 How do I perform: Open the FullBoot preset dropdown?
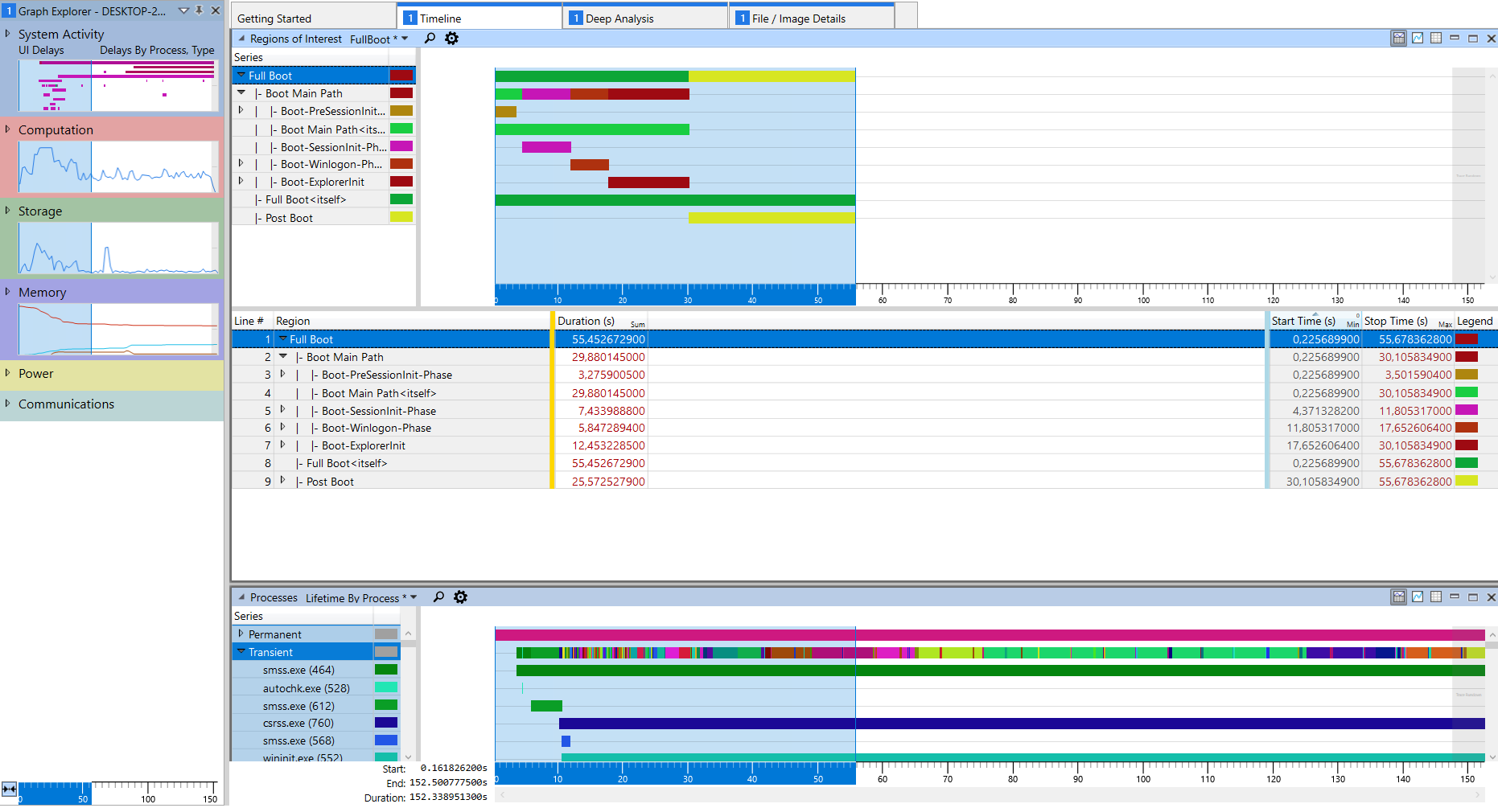pyautogui.click(x=405, y=39)
